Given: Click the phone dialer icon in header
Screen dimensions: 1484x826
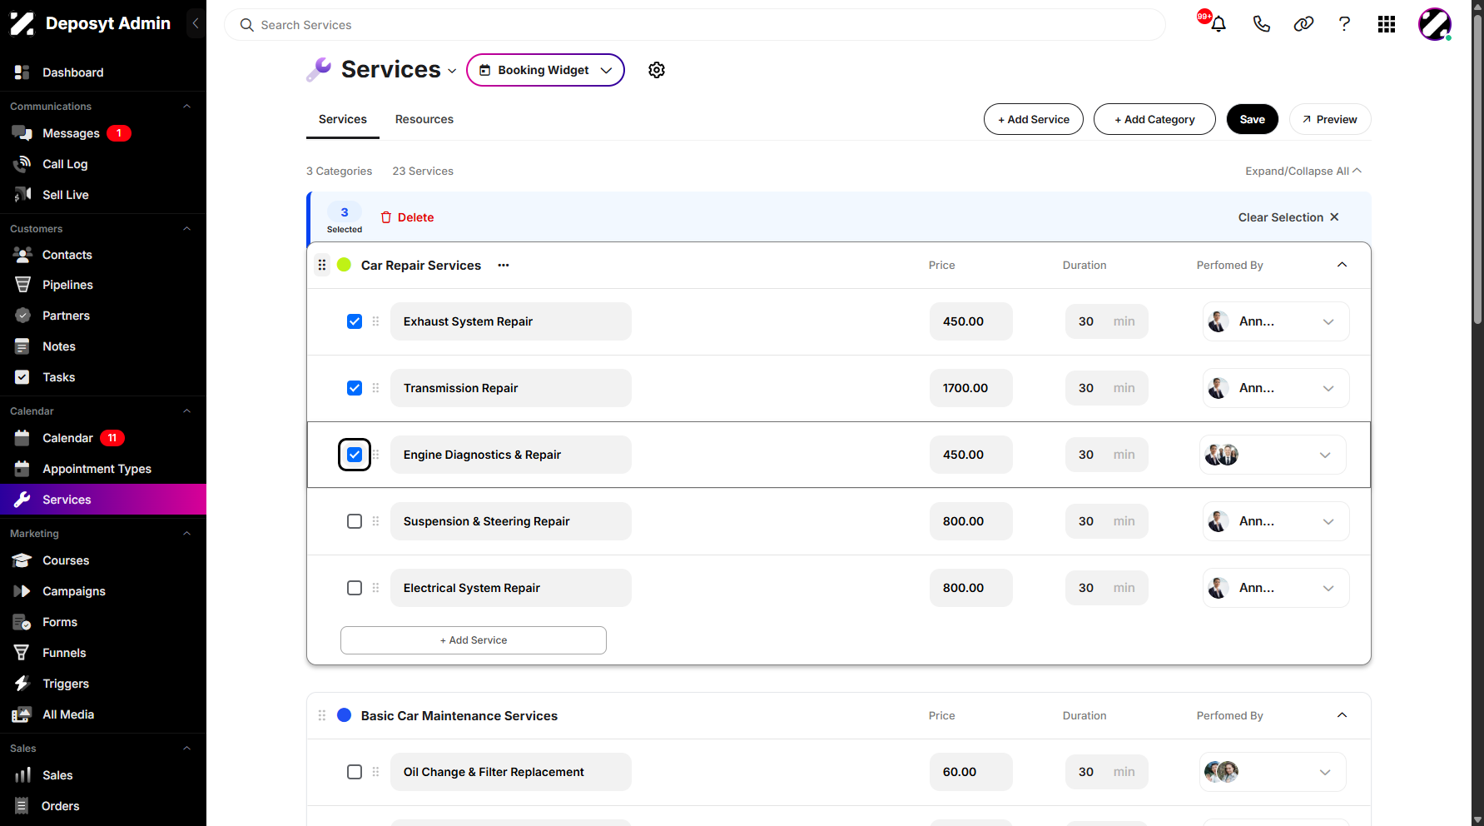Looking at the screenshot, I should 1262,24.
